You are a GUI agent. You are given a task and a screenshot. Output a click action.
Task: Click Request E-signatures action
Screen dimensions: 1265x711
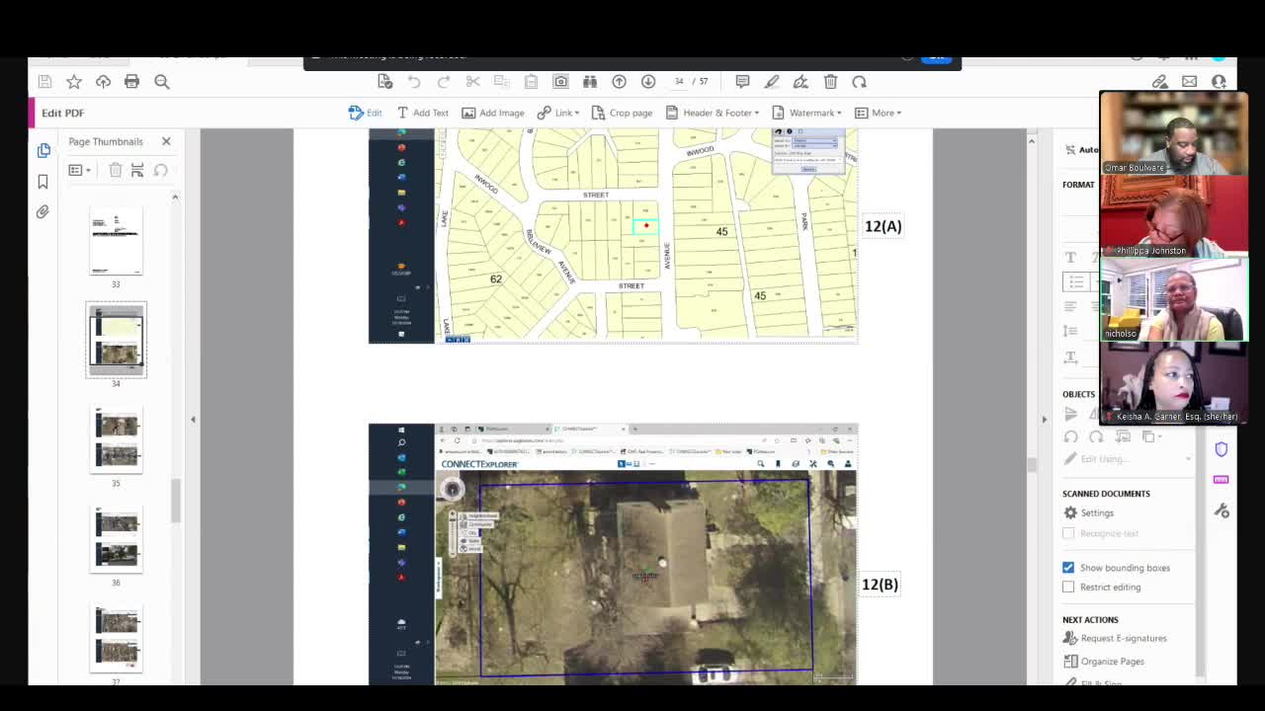click(1123, 639)
